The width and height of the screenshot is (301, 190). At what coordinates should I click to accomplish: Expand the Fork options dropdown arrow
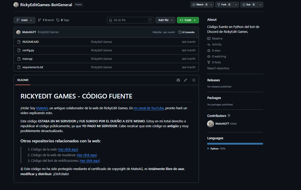coord(236,5)
